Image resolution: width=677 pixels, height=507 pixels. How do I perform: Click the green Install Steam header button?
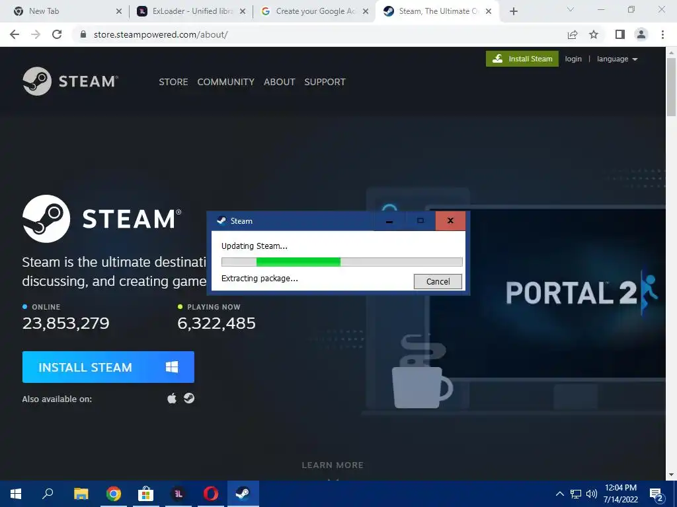(x=522, y=59)
